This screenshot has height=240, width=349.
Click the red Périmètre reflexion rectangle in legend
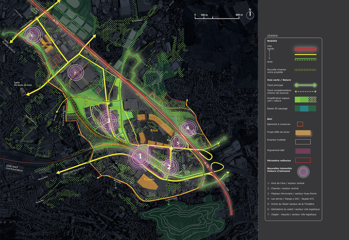coord(303,160)
